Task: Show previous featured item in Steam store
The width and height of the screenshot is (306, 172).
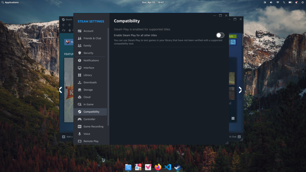Action: (x=61, y=90)
